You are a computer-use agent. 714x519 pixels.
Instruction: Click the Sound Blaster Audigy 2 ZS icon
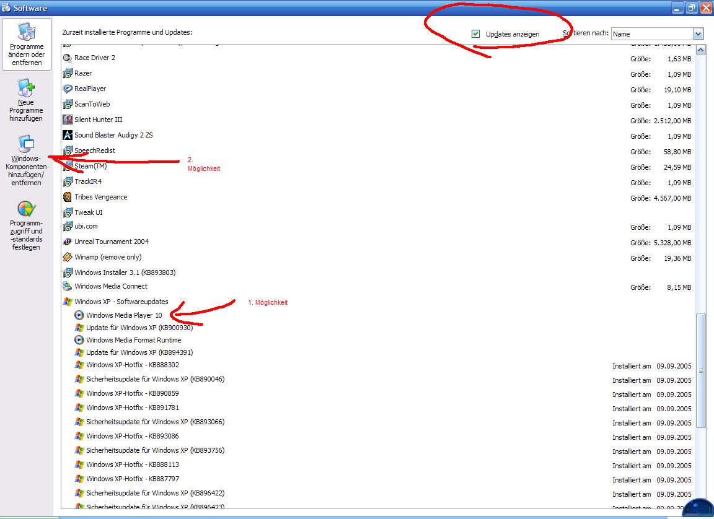click(68, 135)
